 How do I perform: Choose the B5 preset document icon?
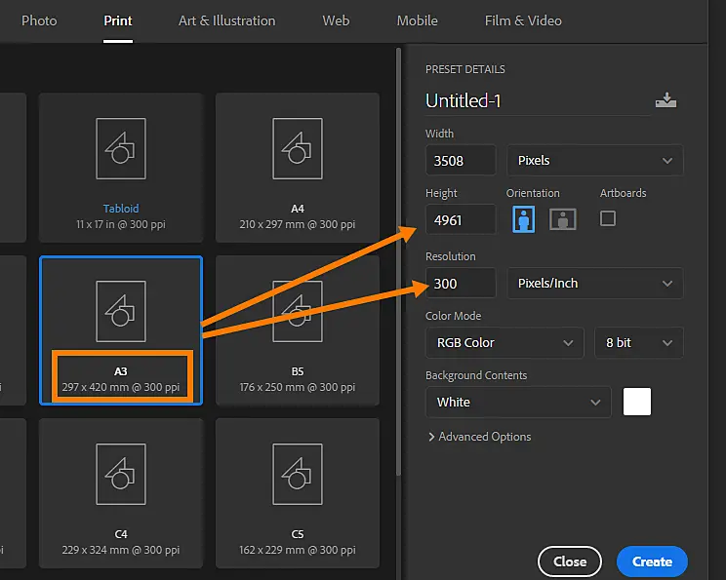tap(298, 311)
